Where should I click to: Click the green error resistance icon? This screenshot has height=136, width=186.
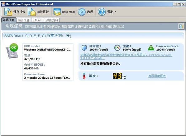pyautogui.click(x=151, y=48)
